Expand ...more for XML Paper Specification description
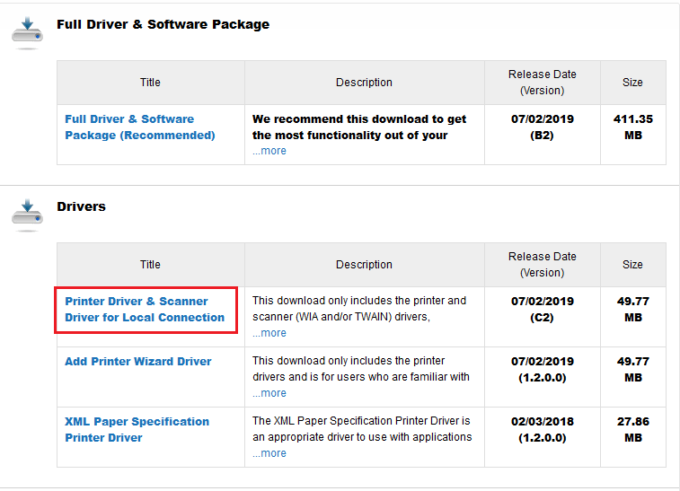 tap(269, 453)
